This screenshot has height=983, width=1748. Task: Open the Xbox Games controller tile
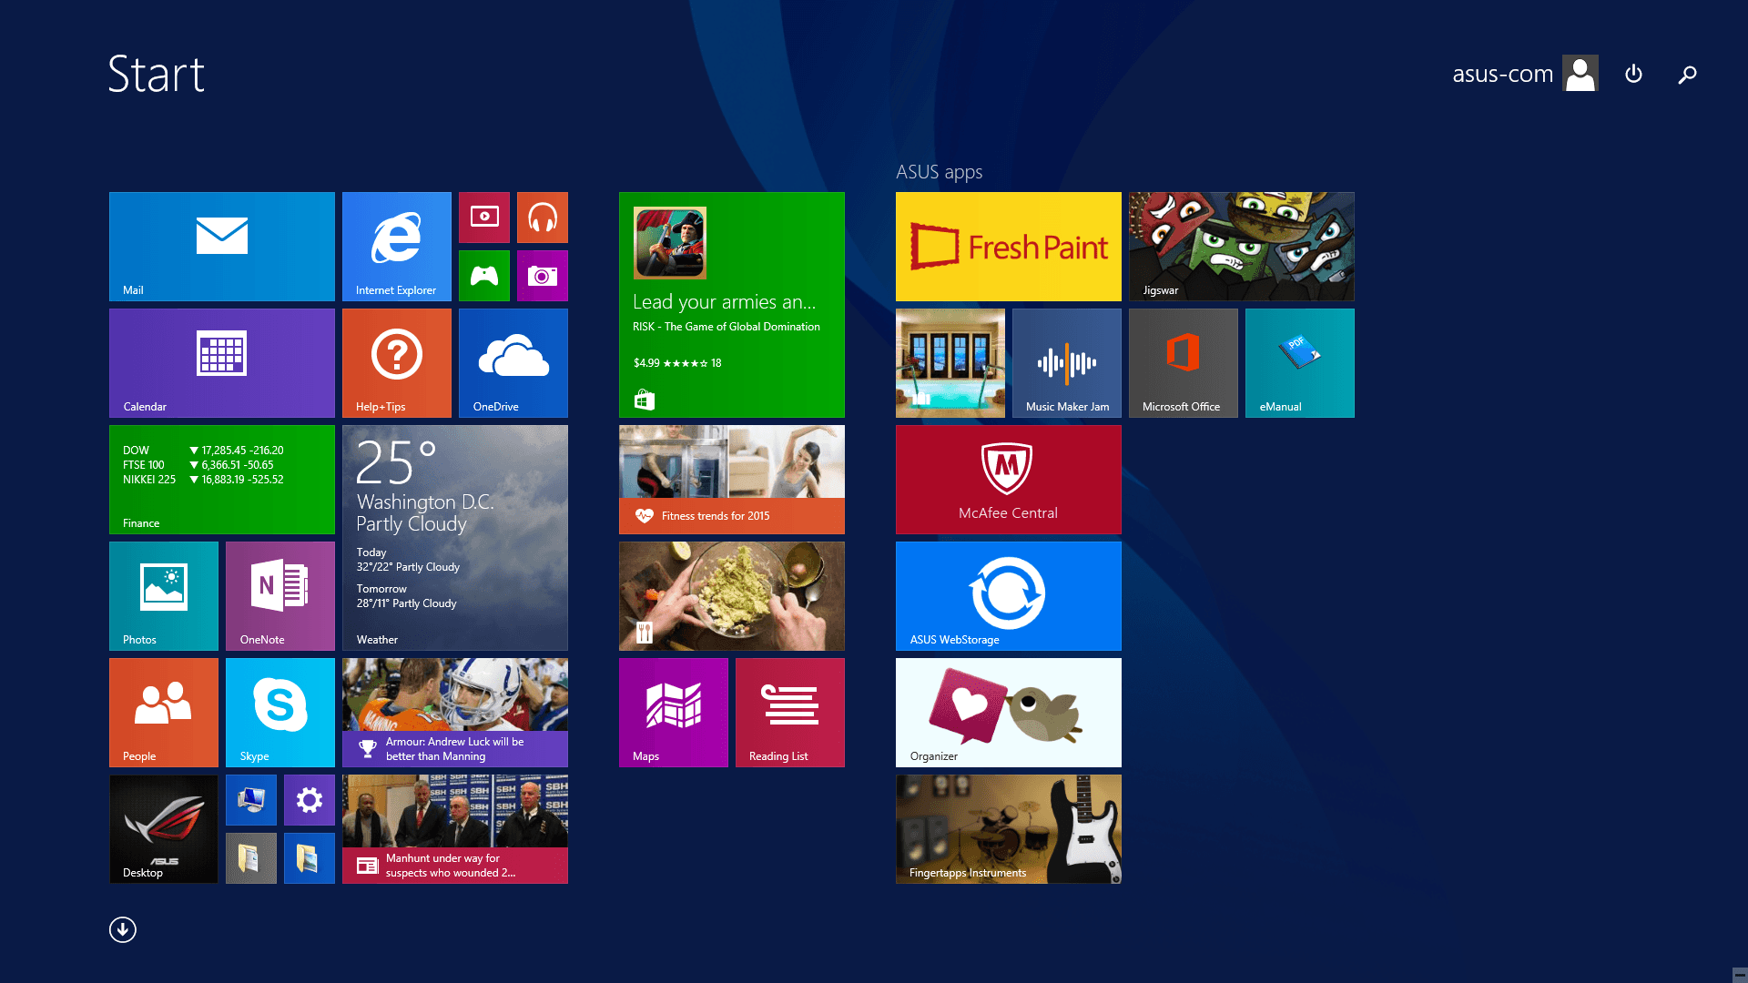click(x=483, y=275)
